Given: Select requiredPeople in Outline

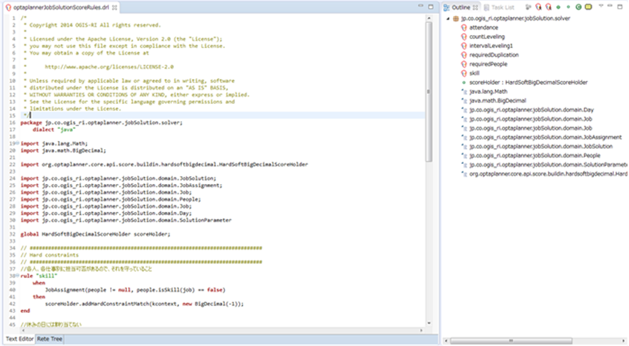Looking at the screenshot, I should (488, 64).
